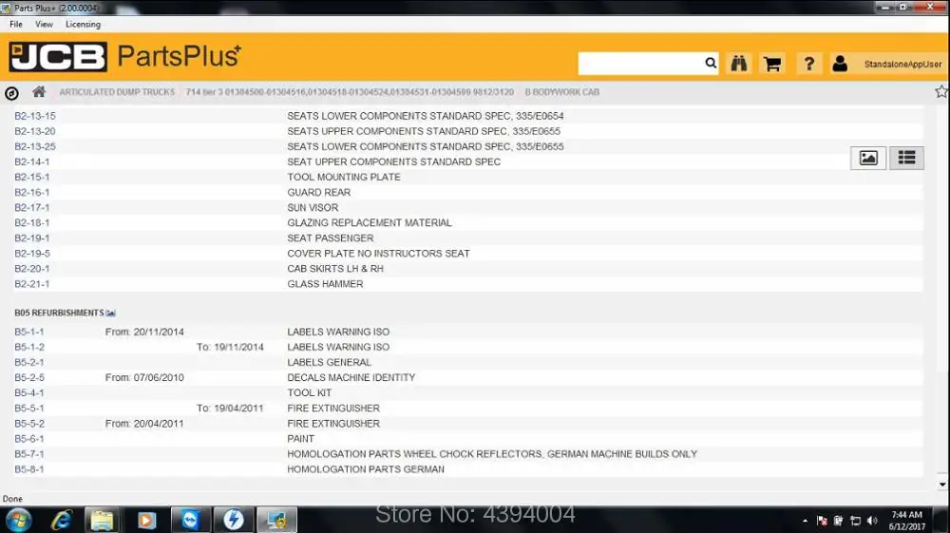This screenshot has width=950, height=533.
Task: Click the user account icon
Action: point(840,64)
